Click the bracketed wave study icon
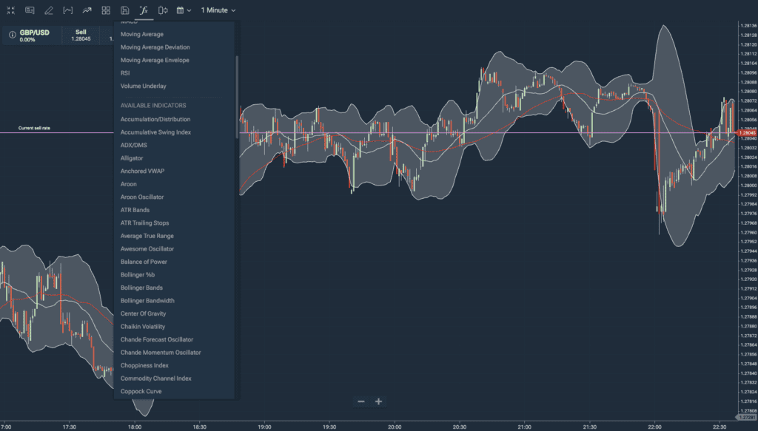The width and height of the screenshot is (758, 431). click(x=68, y=10)
